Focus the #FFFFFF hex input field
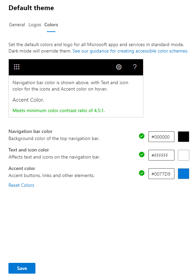Viewport: 193px width, 277px height. (x=161, y=155)
